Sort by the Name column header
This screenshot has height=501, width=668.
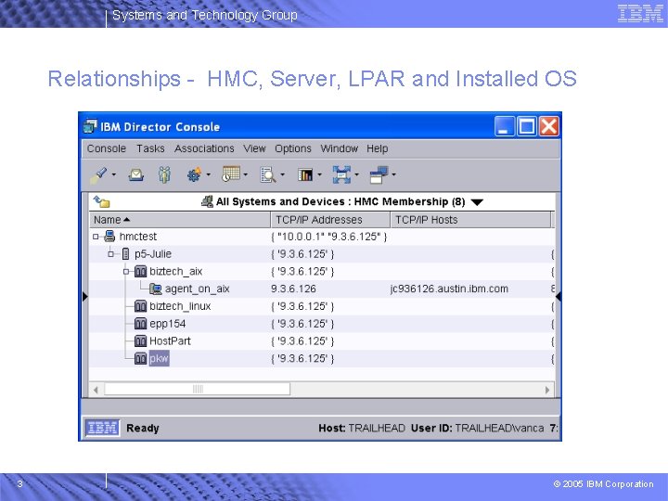[179, 220]
